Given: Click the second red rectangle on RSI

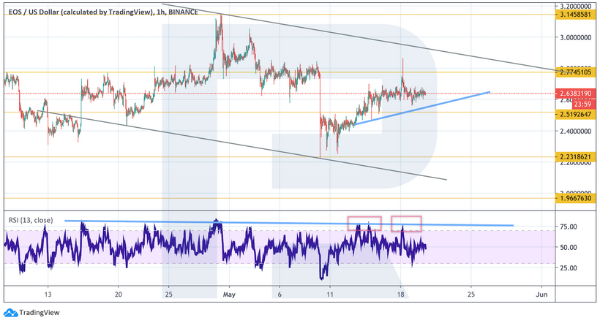Looking at the screenshot, I should point(406,224).
